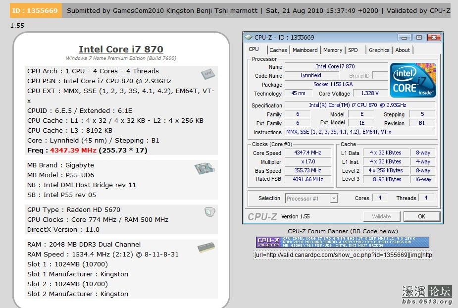Open the Processor #1 selection dropdown

(311, 199)
